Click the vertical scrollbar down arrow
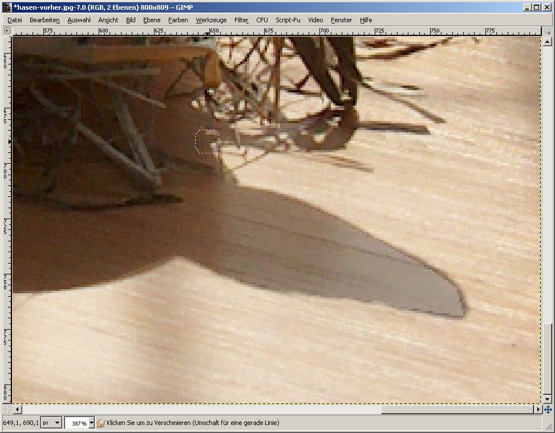 (x=547, y=399)
